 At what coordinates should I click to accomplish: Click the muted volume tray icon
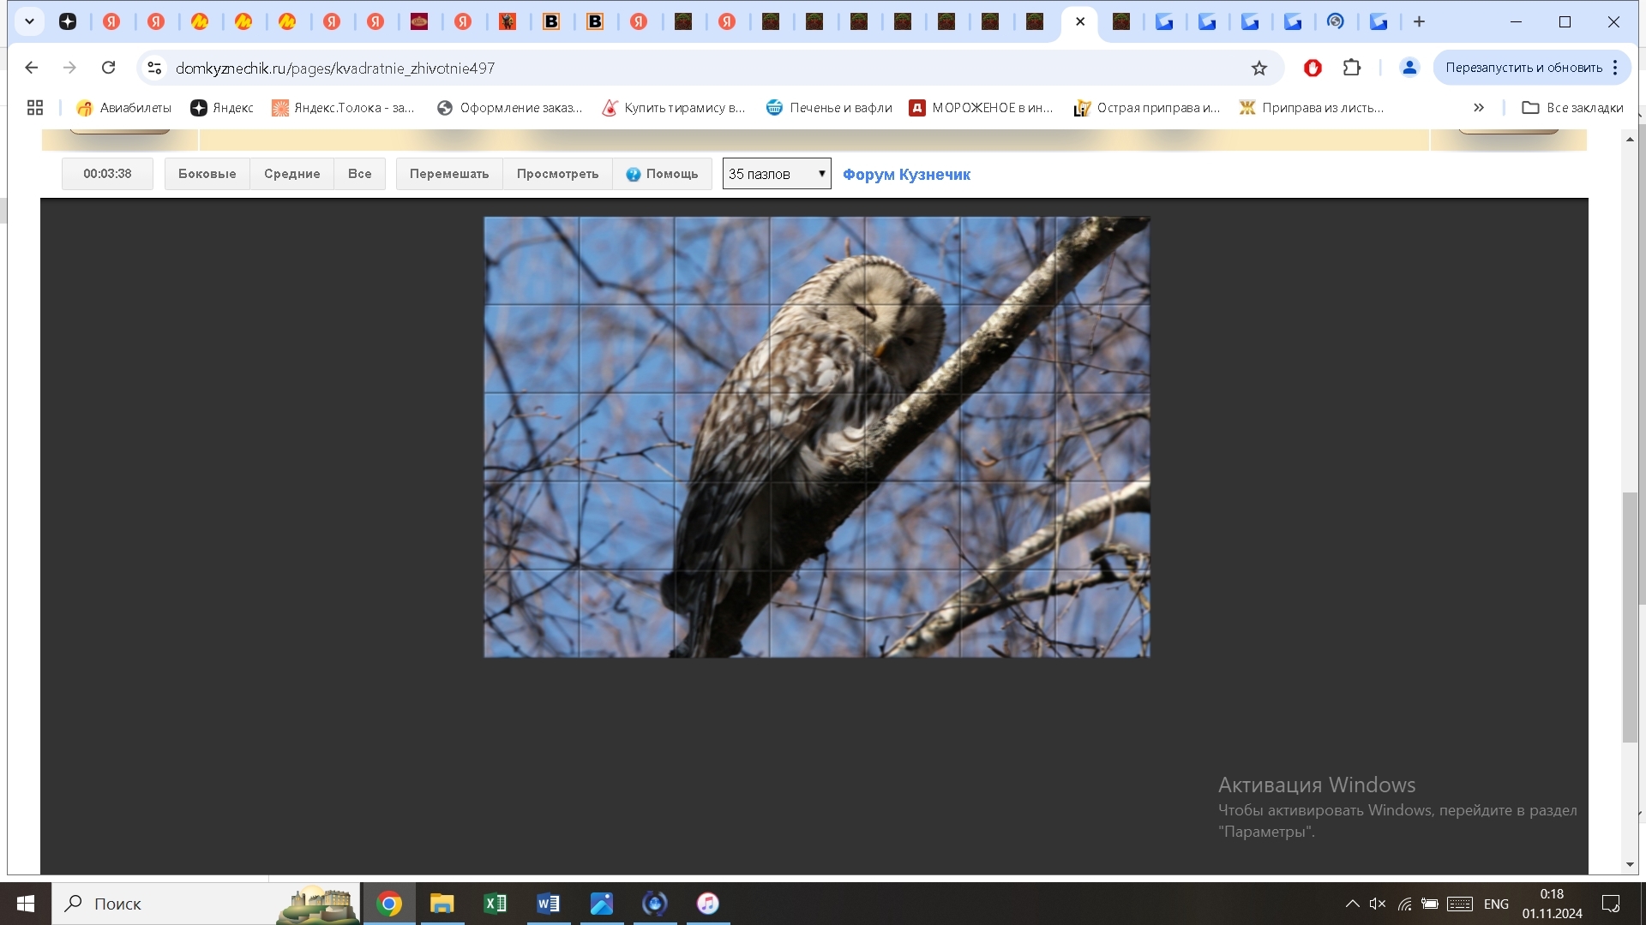(x=1378, y=904)
